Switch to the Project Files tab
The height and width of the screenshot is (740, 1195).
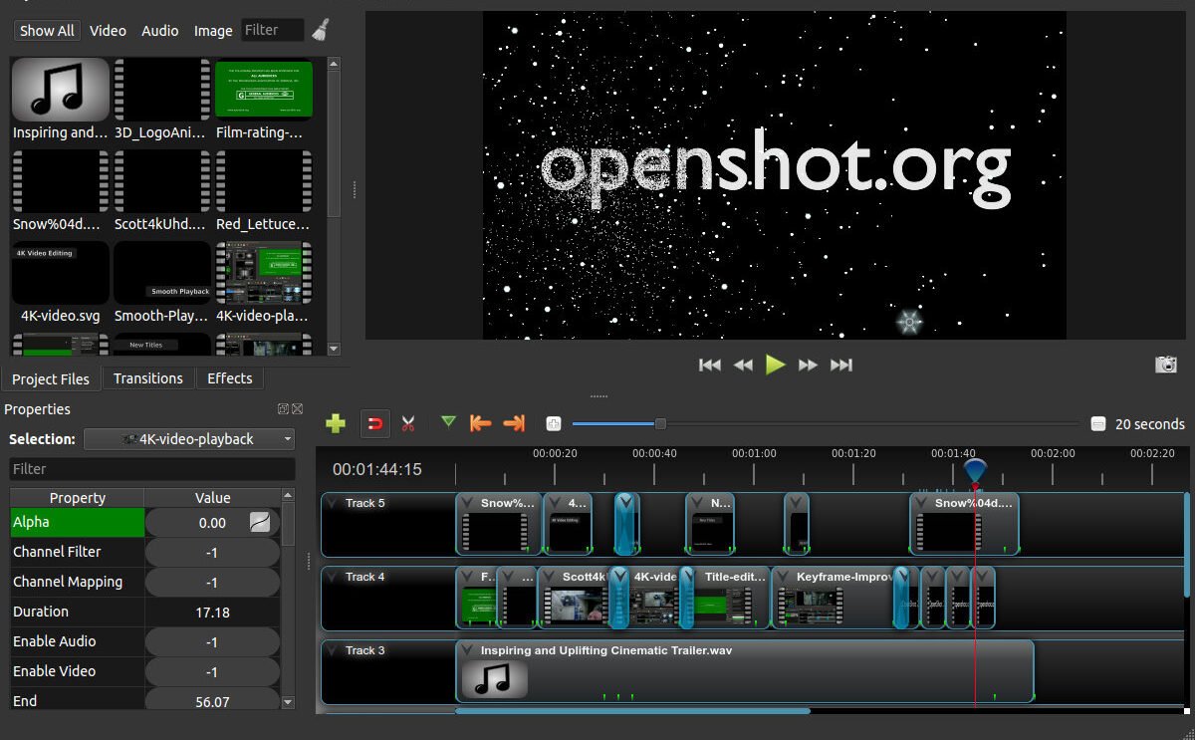pyautogui.click(x=51, y=378)
